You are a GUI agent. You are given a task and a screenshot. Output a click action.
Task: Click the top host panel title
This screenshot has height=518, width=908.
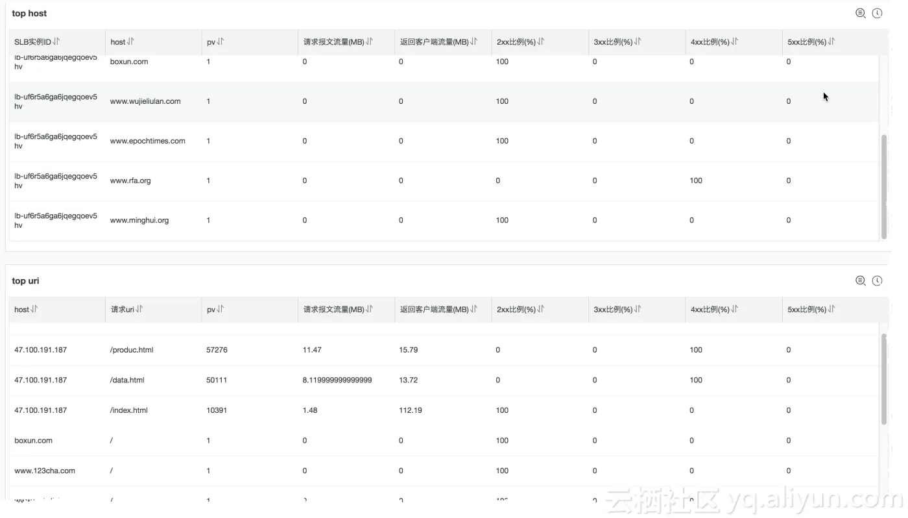(29, 13)
